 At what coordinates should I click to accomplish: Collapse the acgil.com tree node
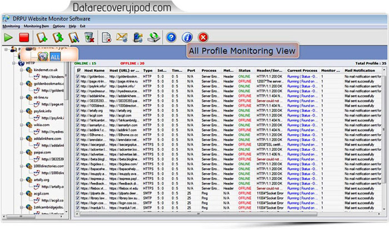click(x=22, y=194)
